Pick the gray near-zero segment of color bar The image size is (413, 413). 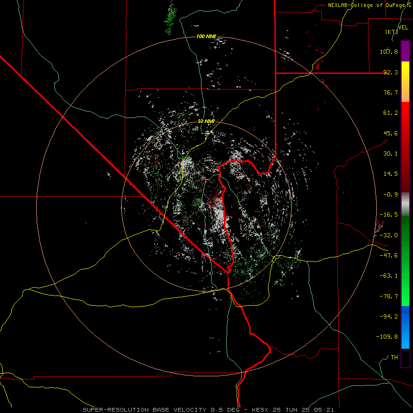coord(405,204)
